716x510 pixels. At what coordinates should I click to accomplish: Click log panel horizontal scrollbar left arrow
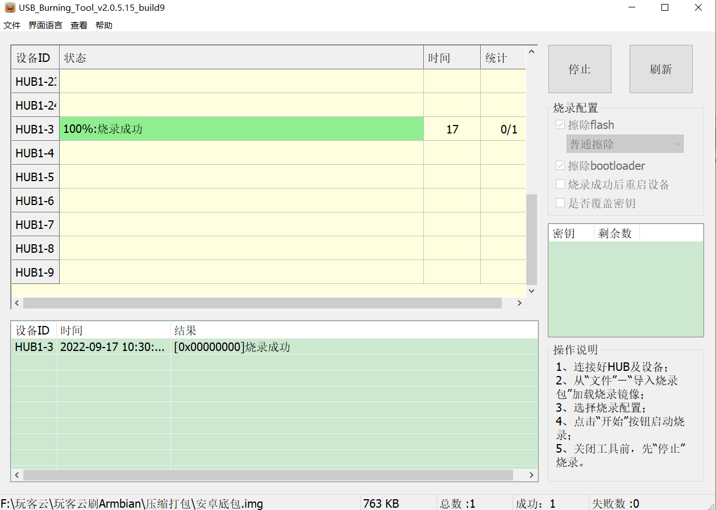(x=17, y=475)
